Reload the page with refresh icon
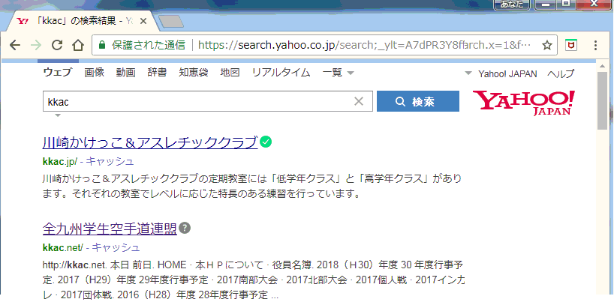 [56, 45]
